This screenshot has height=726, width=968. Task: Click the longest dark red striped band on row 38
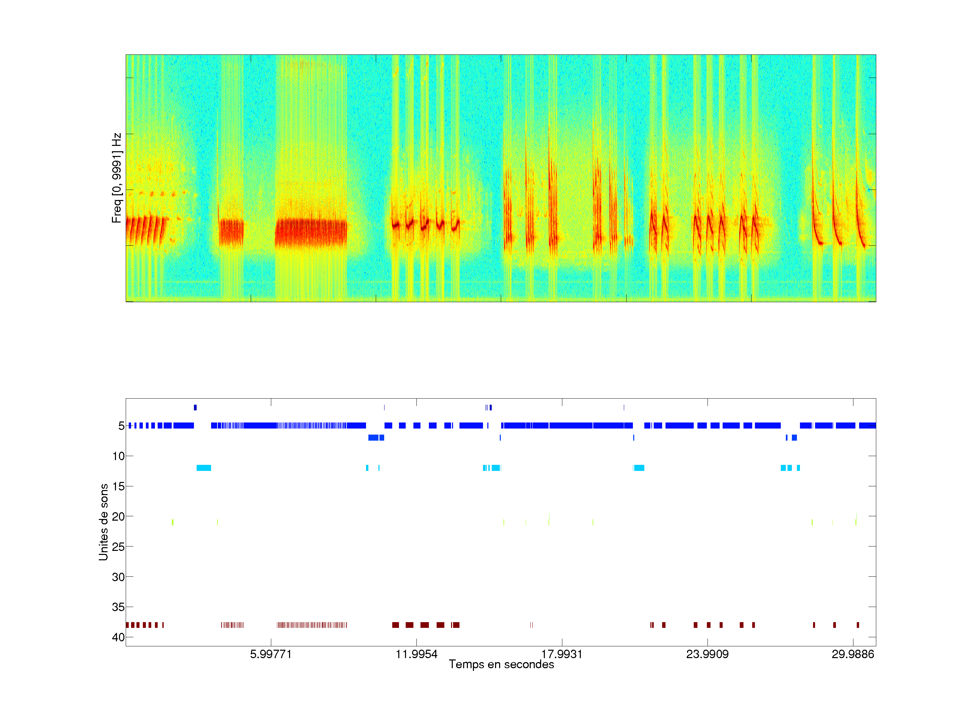click(312, 625)
